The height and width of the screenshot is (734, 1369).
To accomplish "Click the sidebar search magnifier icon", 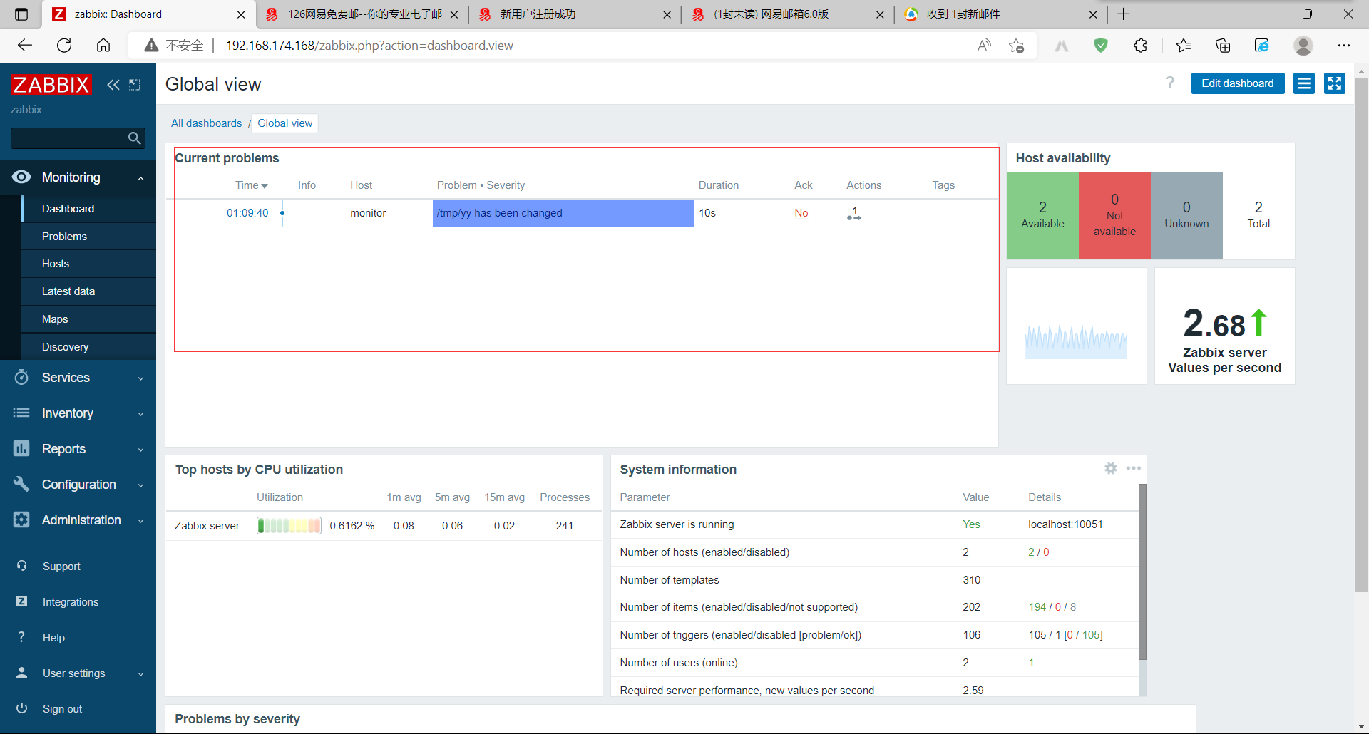I will coord(134,138).
